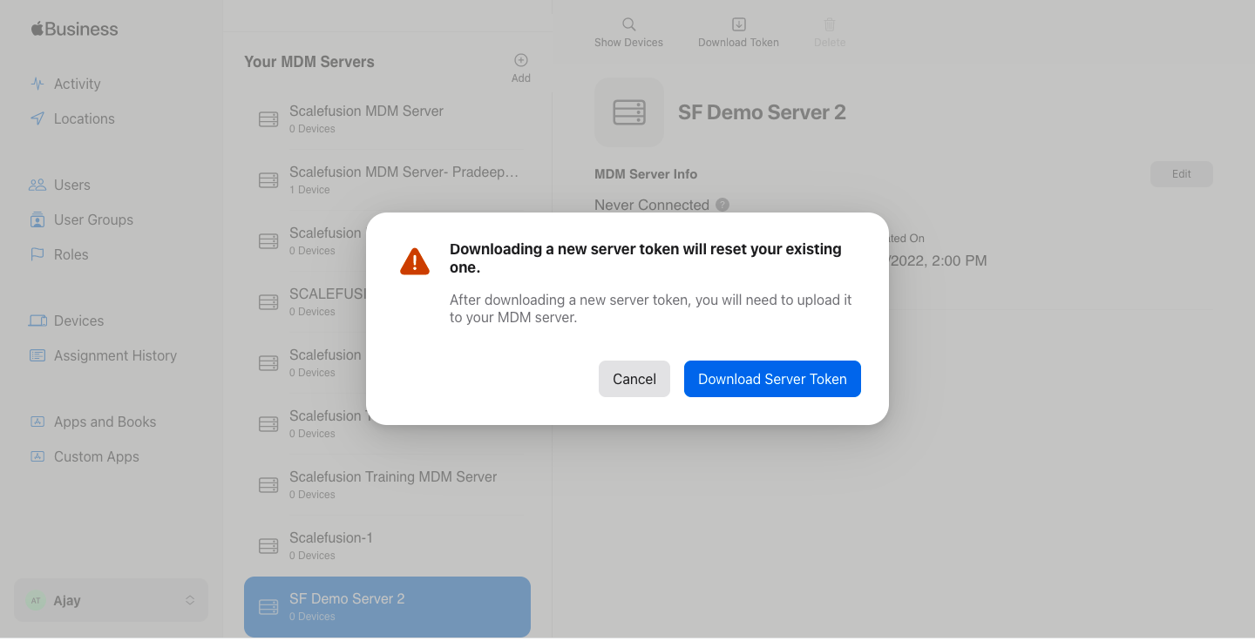The width and height of the screenshot is (1255, 641).
Task: Click dialog heading about resetting existing token
Action: tap(646, 258)
